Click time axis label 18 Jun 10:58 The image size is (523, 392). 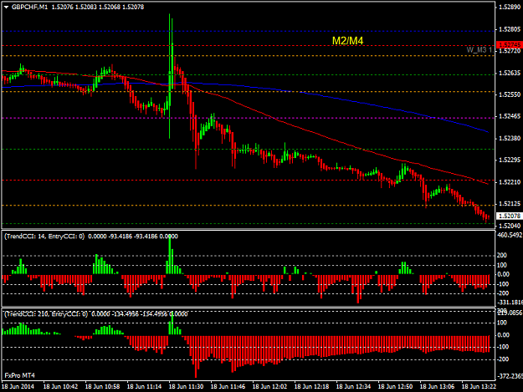click(x=102, y=387)
